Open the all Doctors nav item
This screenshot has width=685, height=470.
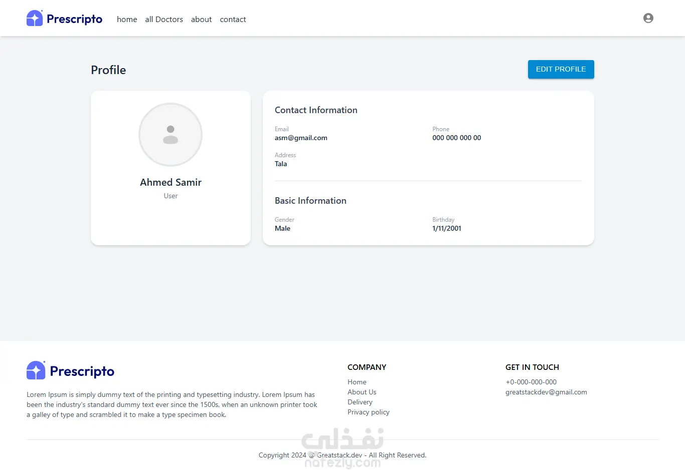[164, 20]
